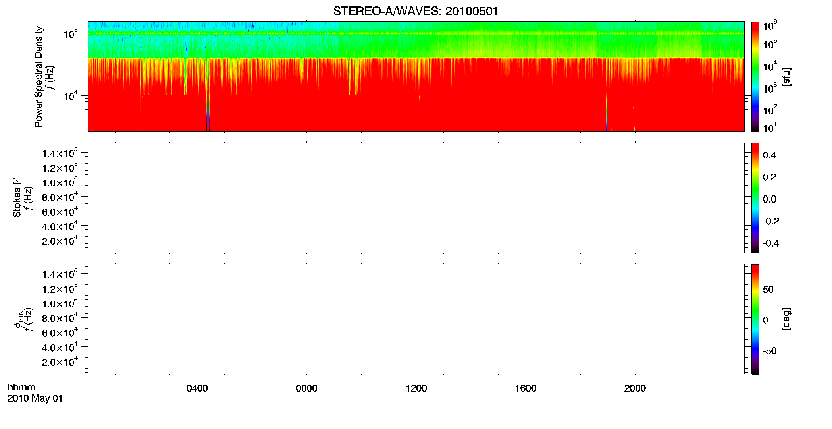Select the "2010 May 01" date label
This screenshot has height=429, width=832.
(35, 398)
